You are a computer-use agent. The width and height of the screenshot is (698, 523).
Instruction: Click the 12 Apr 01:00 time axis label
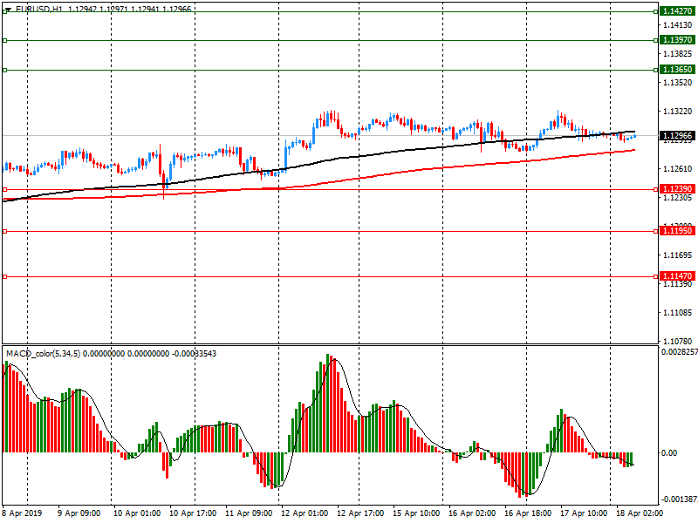[304, 514]
